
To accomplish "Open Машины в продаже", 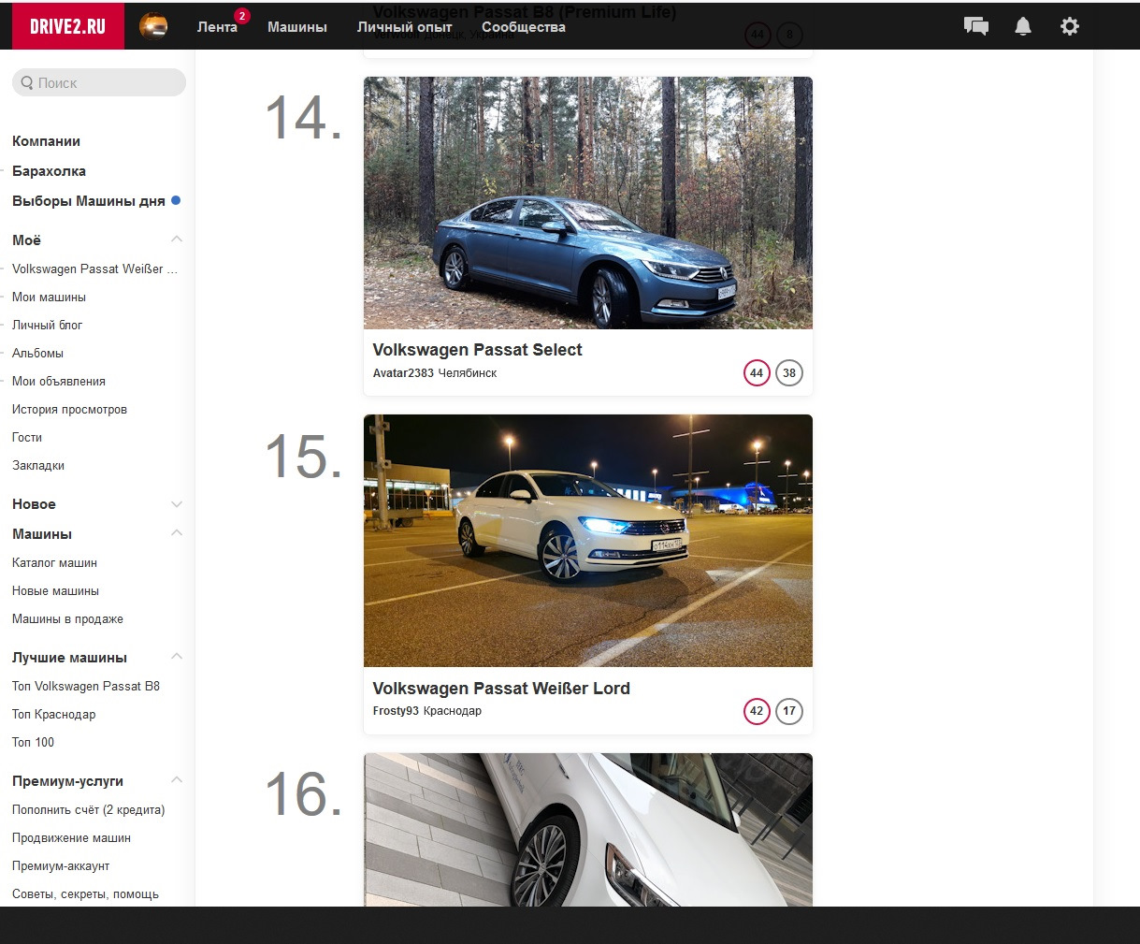I will point(67,618).
